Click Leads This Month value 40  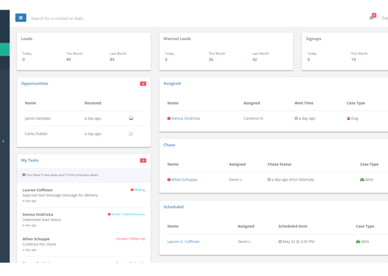[69, 59]
